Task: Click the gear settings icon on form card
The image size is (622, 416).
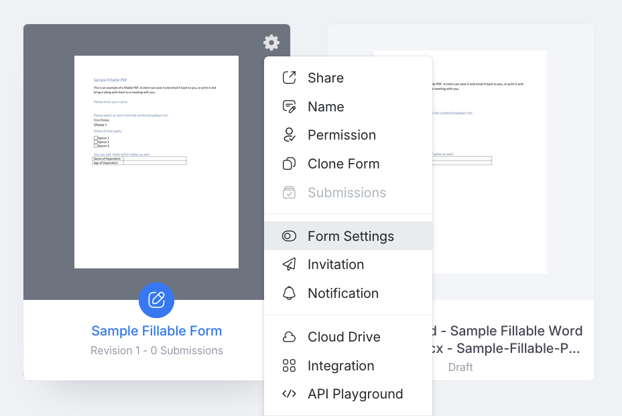Action: click(271, 43)
